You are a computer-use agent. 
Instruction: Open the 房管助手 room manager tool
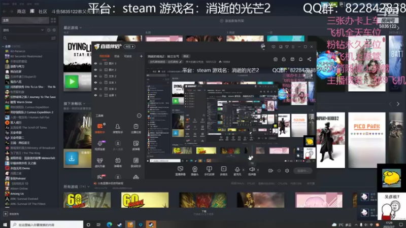pos(118,128)
